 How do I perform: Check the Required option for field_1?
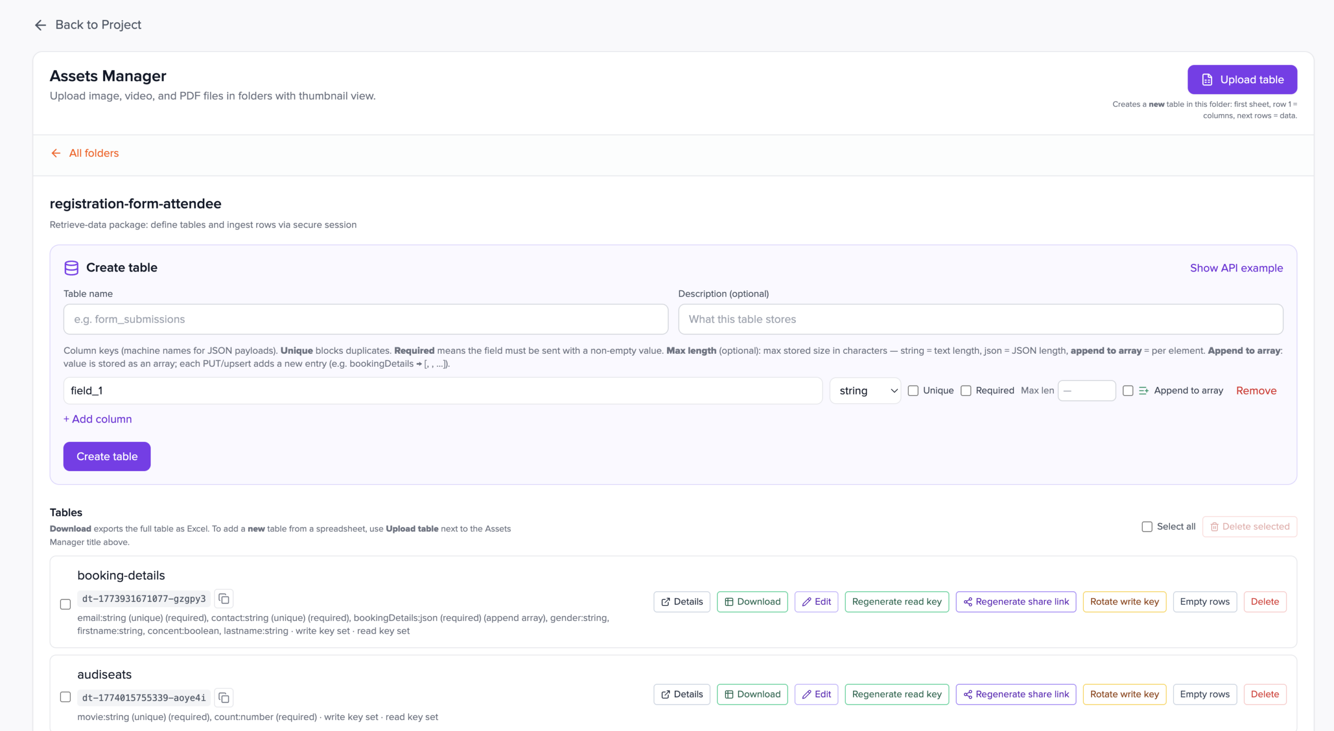[x=966, y=391]
